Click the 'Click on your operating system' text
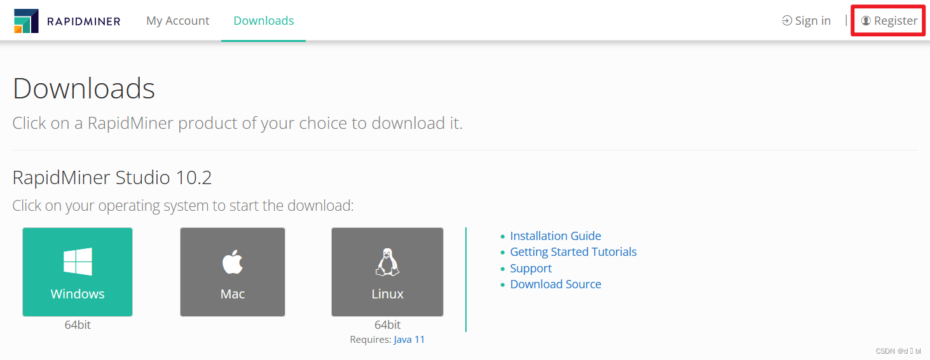Image resolution: width=930 pixels, height=360 pixels. [x=183, y=206]
